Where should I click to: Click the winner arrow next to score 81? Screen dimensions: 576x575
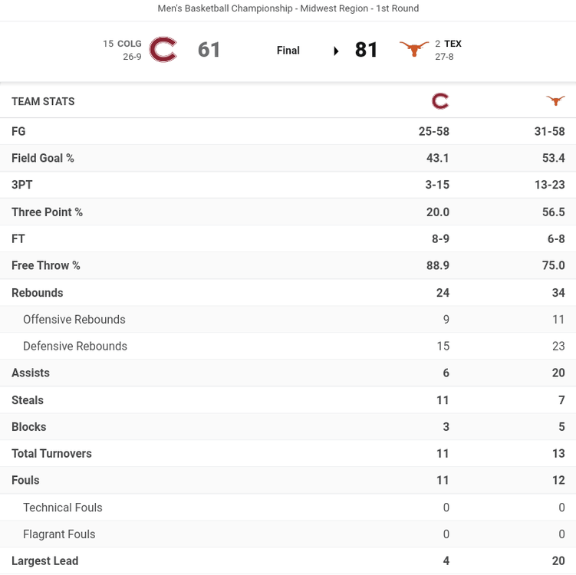pyautogui.click(x=336, y=51)
